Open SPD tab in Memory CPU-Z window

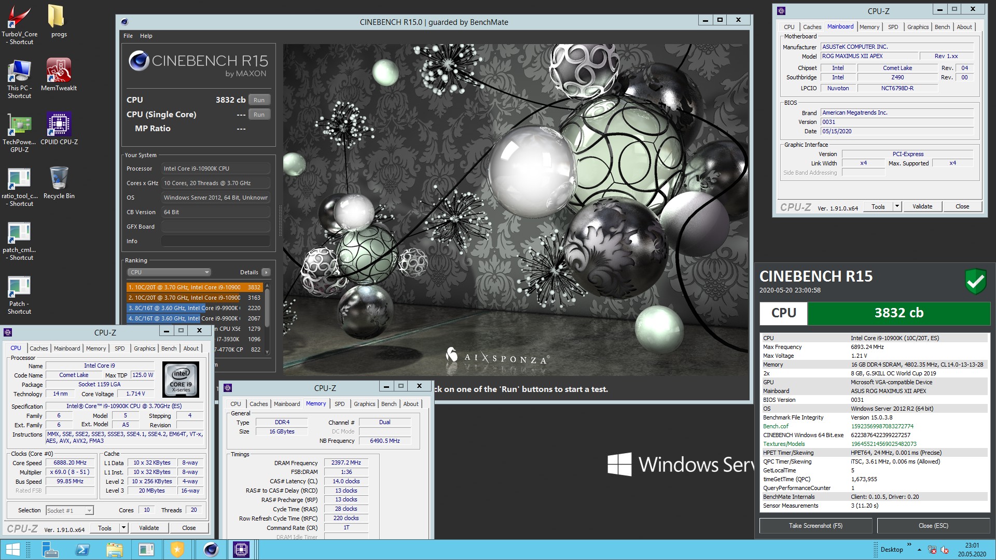tap(340, 404)
